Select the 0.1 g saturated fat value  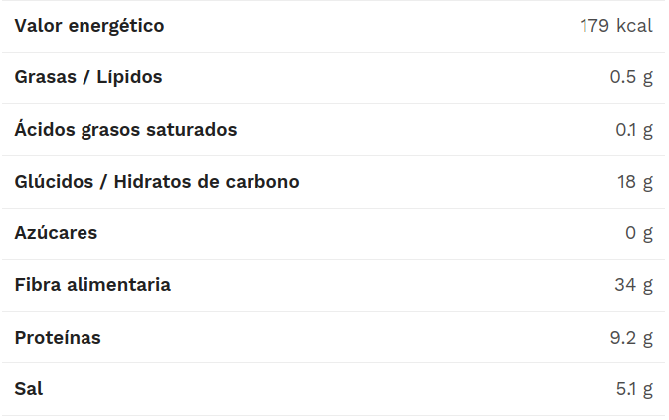pos(634,130)
